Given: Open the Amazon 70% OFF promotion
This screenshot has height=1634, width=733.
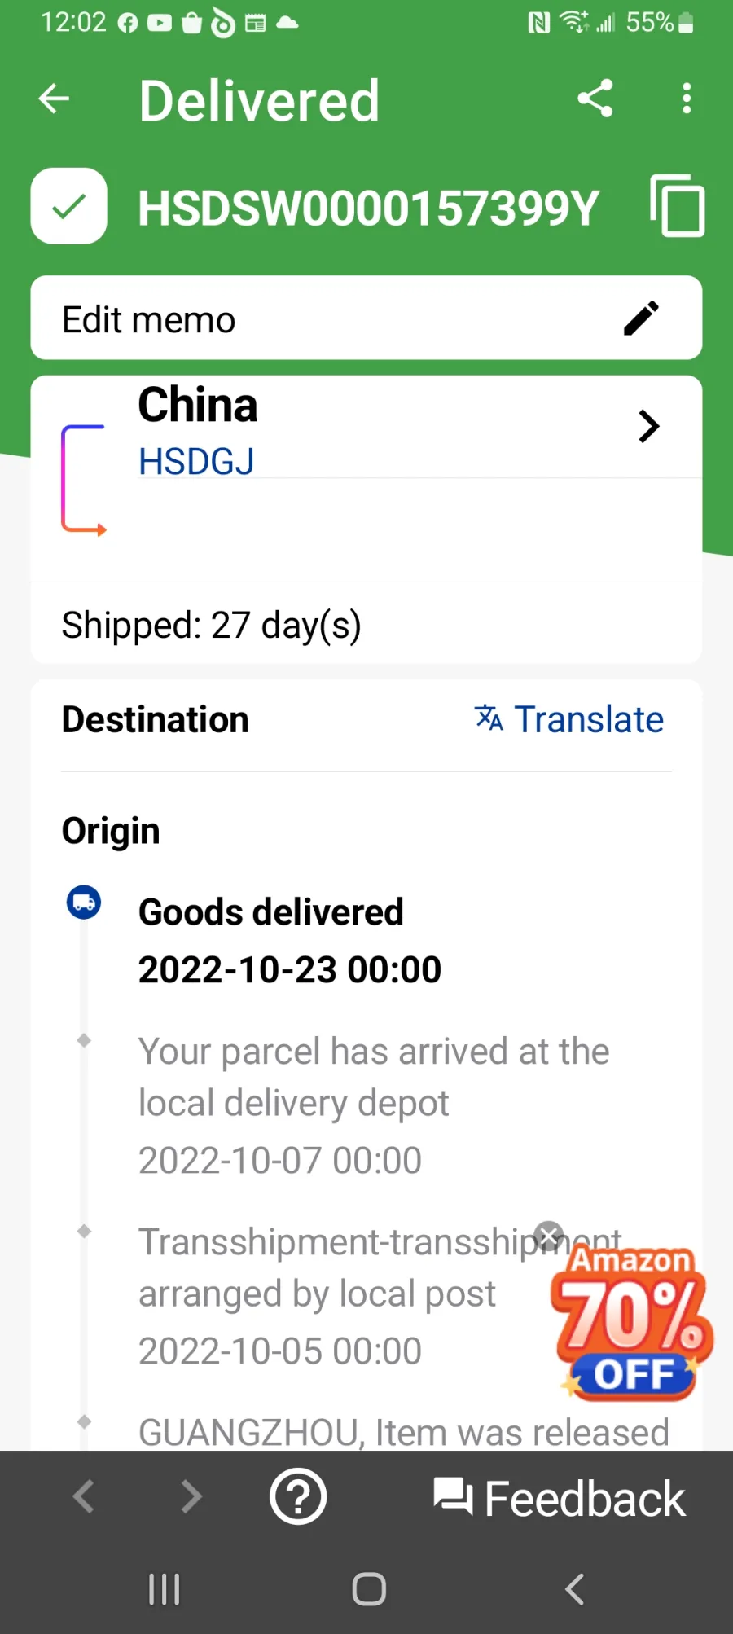Looking at the screenshot, I should (x=633, y=1324).
